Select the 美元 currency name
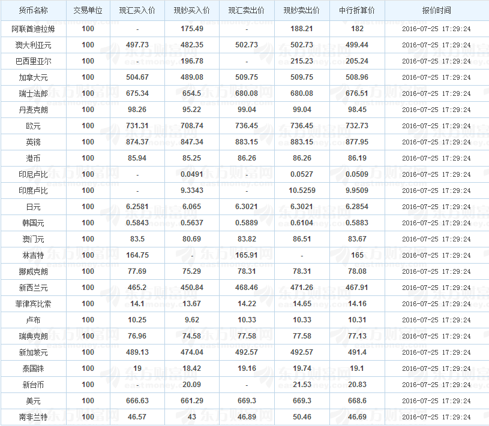 [34, 401]
